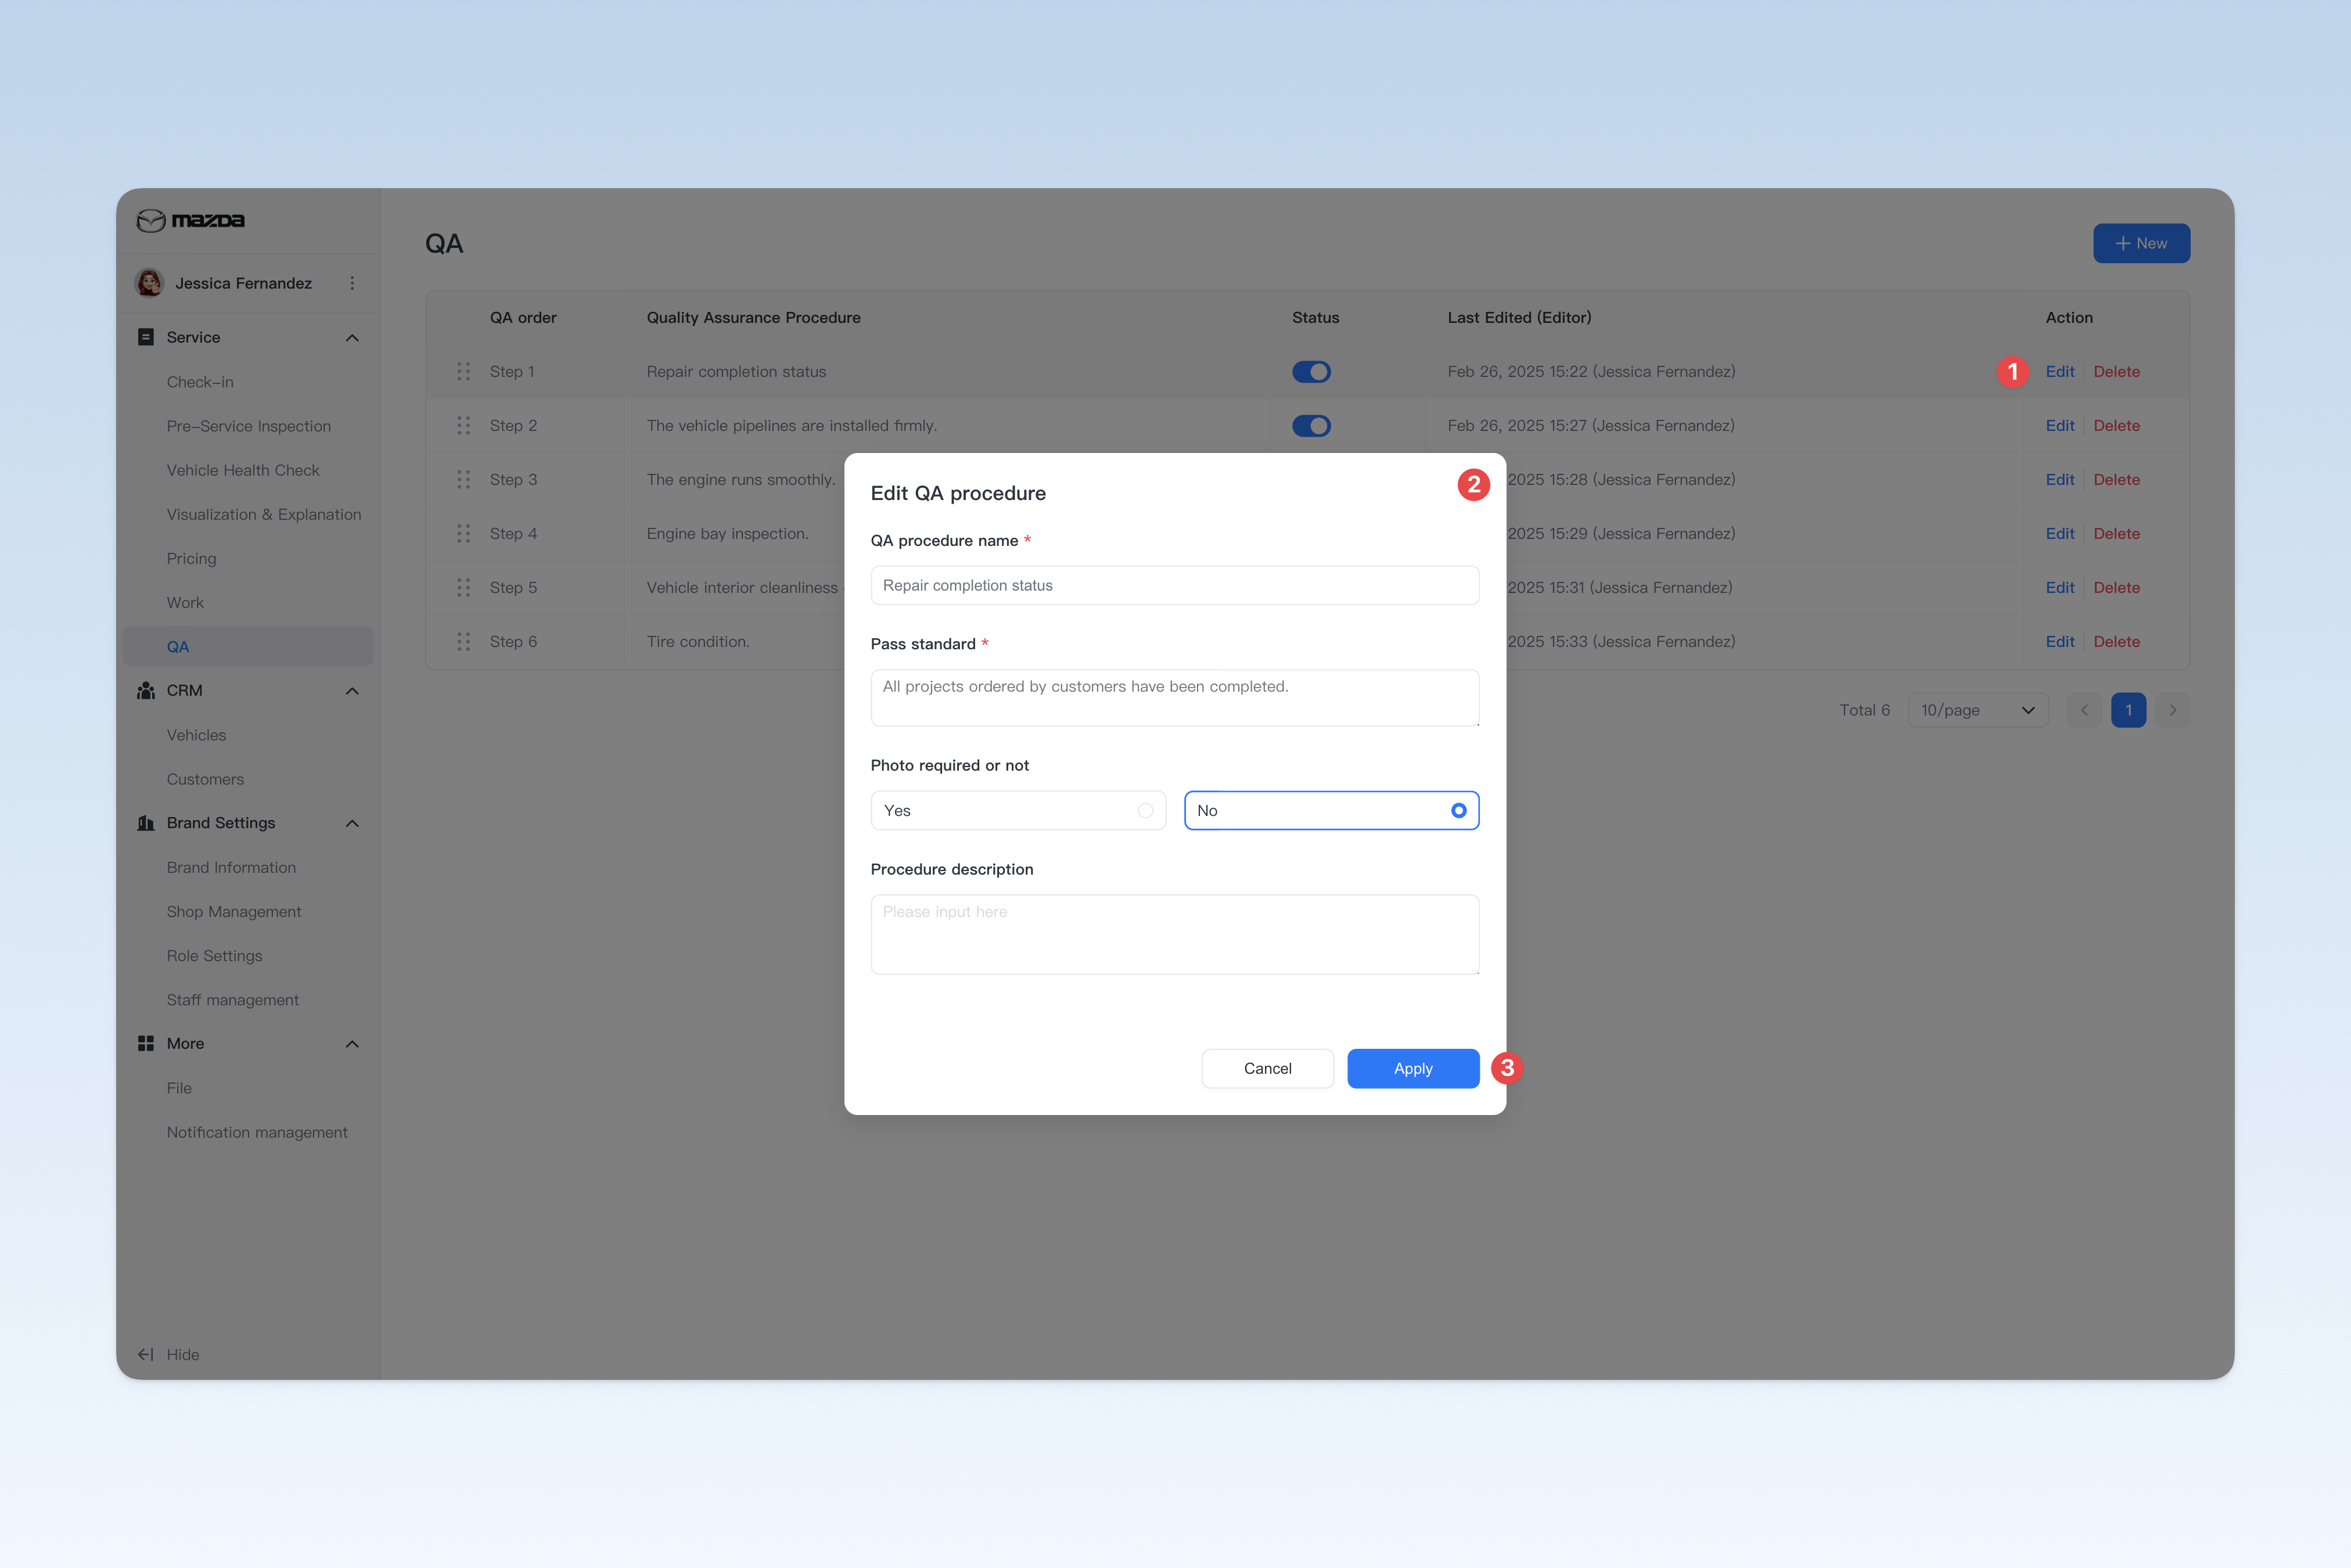
Task: Open the Check-in menu item
Action: pos(200,382)
